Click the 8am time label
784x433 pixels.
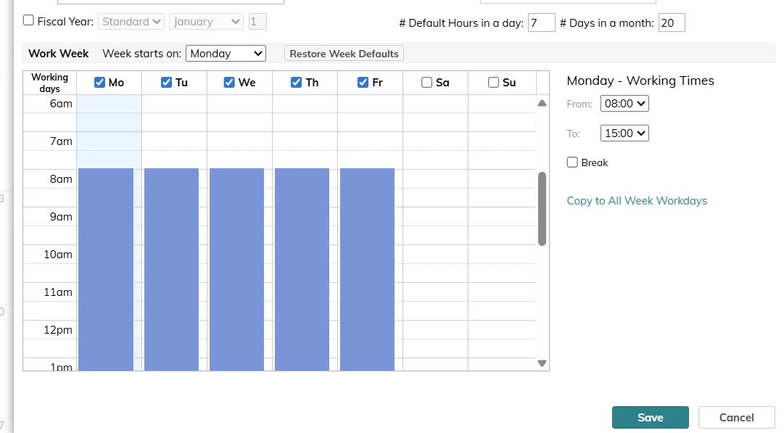(61, 179)
